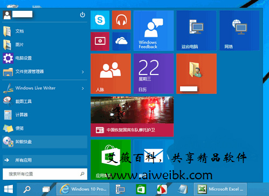The height and width of the screenshot is (196, 269).
Task: Switch to Microsoft Excel taskbar window
Action: [x=220, y=189]
